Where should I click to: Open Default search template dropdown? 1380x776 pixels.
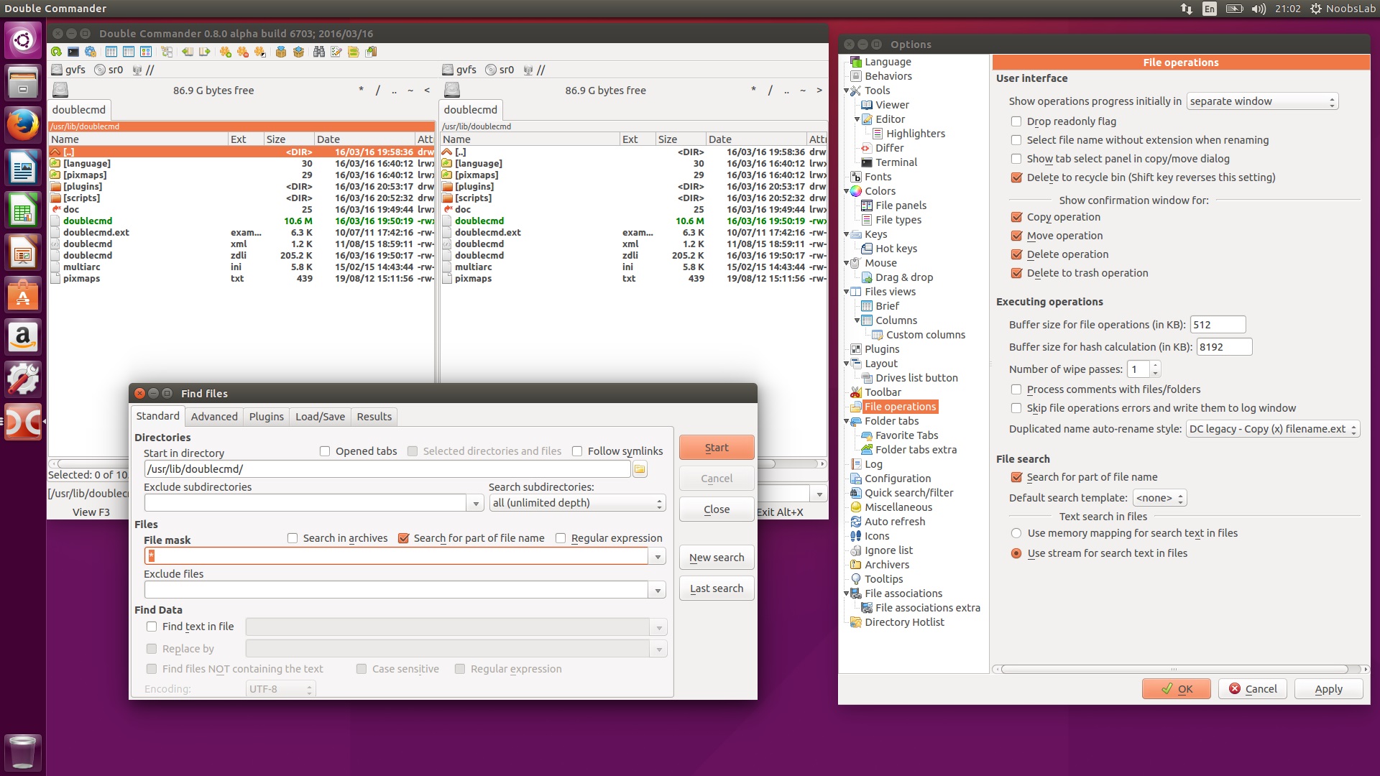point(1159,498)
